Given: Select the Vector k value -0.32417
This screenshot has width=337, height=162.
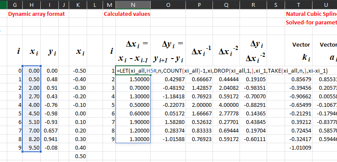Looking at the screenshot, I should 299,139.
